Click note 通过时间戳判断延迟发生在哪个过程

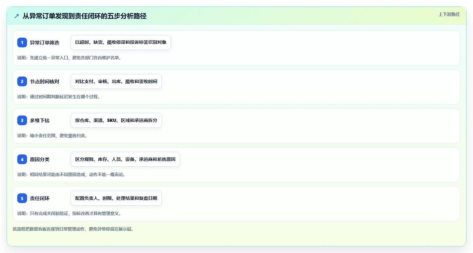tap(58, 97)
